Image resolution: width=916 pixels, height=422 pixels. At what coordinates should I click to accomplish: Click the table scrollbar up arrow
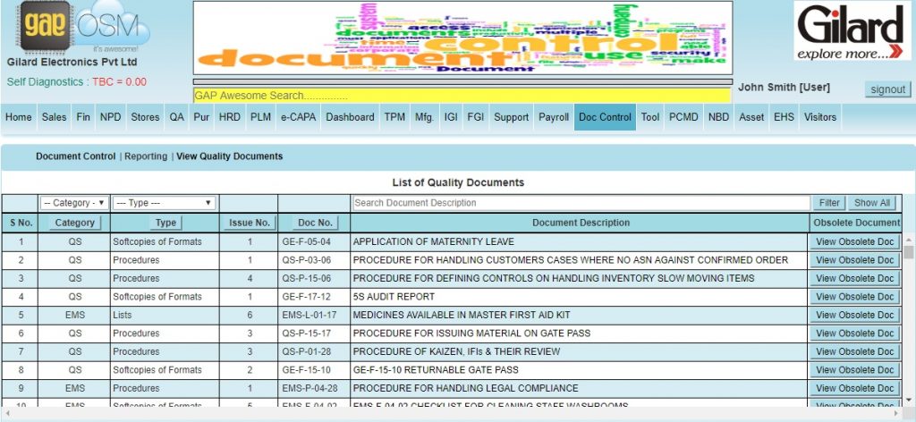click(x=909, y=240)
